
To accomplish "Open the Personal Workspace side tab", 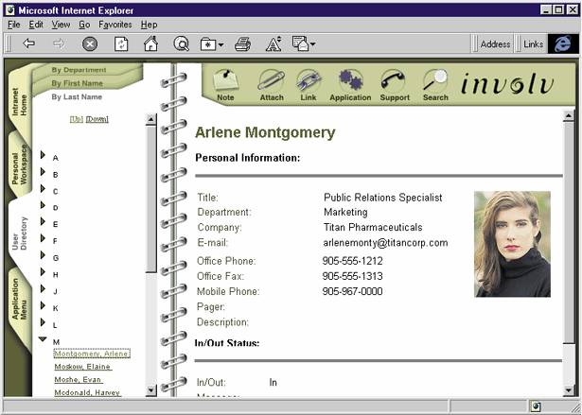I will coord(19,165).
